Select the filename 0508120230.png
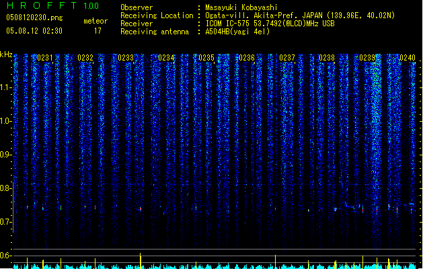The height and width of the screenshot is (269, 423). coord(34,17)
